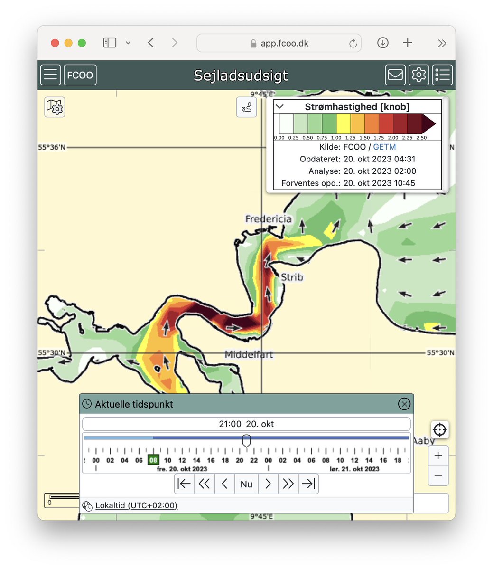Zoom out the map with minus
The image size is (493, 570).
(438, 475)
